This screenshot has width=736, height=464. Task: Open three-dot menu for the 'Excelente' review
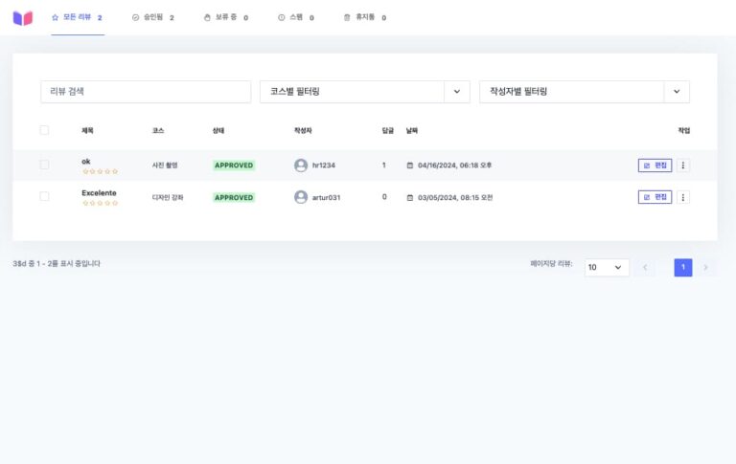pos(683,197)
